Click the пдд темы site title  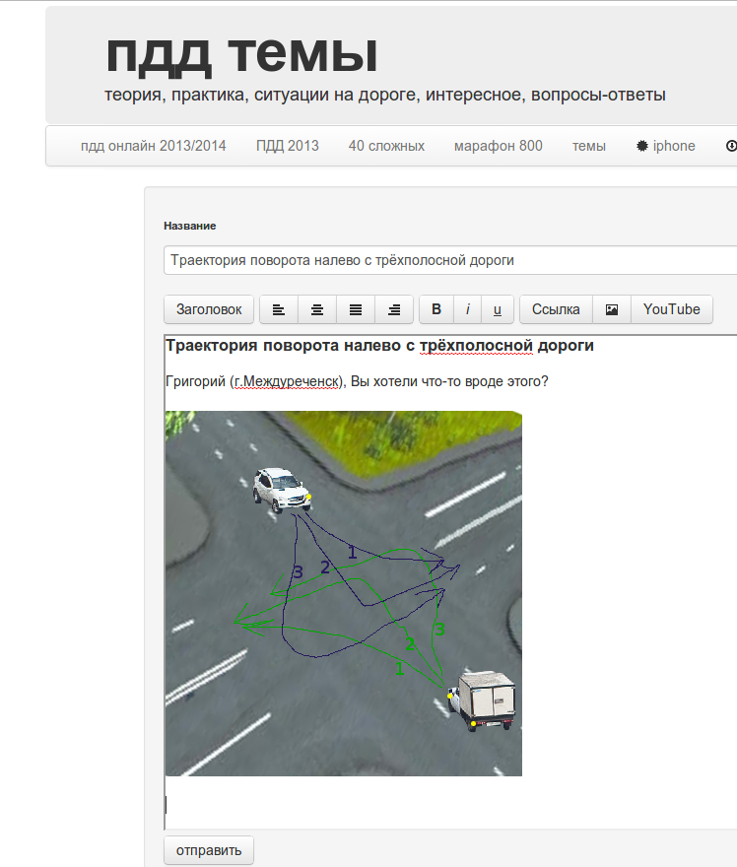241,55
